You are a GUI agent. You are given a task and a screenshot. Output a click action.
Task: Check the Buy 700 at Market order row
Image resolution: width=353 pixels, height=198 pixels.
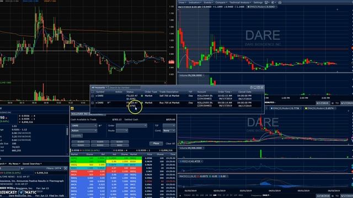click(x=93, y=103)
